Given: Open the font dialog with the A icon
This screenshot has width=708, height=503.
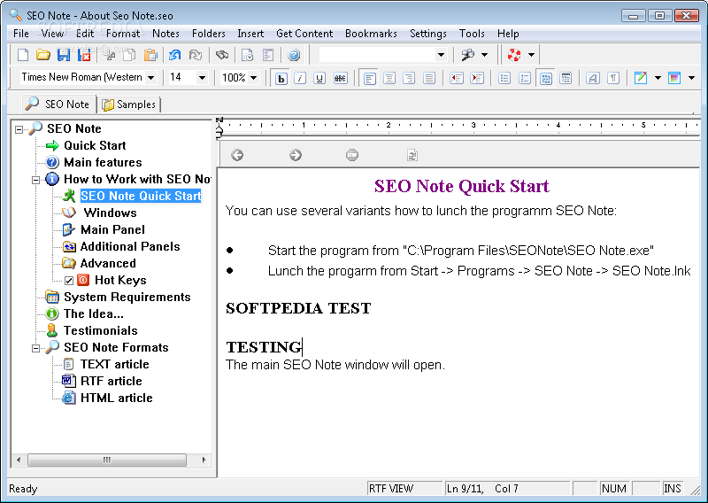Looking at the screenshot, I should point(592,78).
